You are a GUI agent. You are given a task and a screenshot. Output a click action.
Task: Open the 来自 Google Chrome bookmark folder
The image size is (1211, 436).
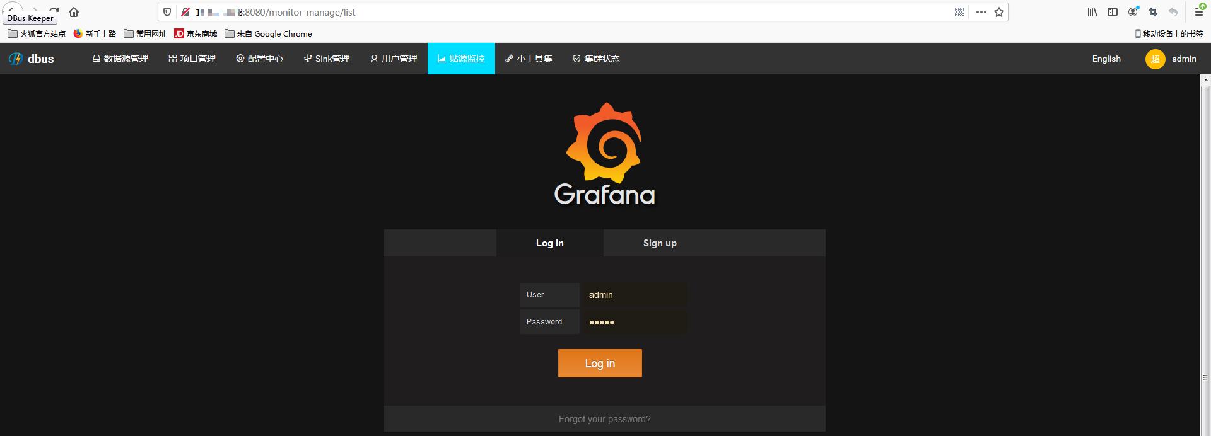[x=268, y=33]
